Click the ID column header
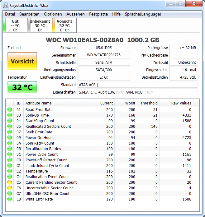Screen dimensions: 205x217 (18, 103)
